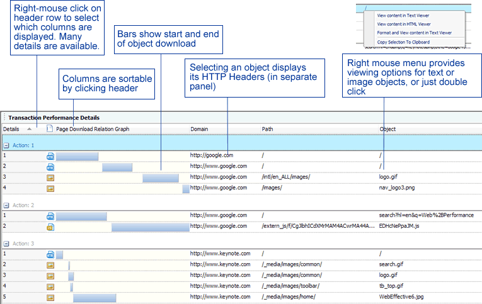
Task: Click image icon for logo.gif google row
Action: (x=50, y=177)
